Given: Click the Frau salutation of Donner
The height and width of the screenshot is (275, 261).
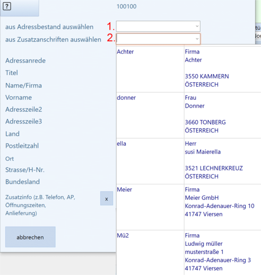Looking at the screenshot, I should 190,97.
